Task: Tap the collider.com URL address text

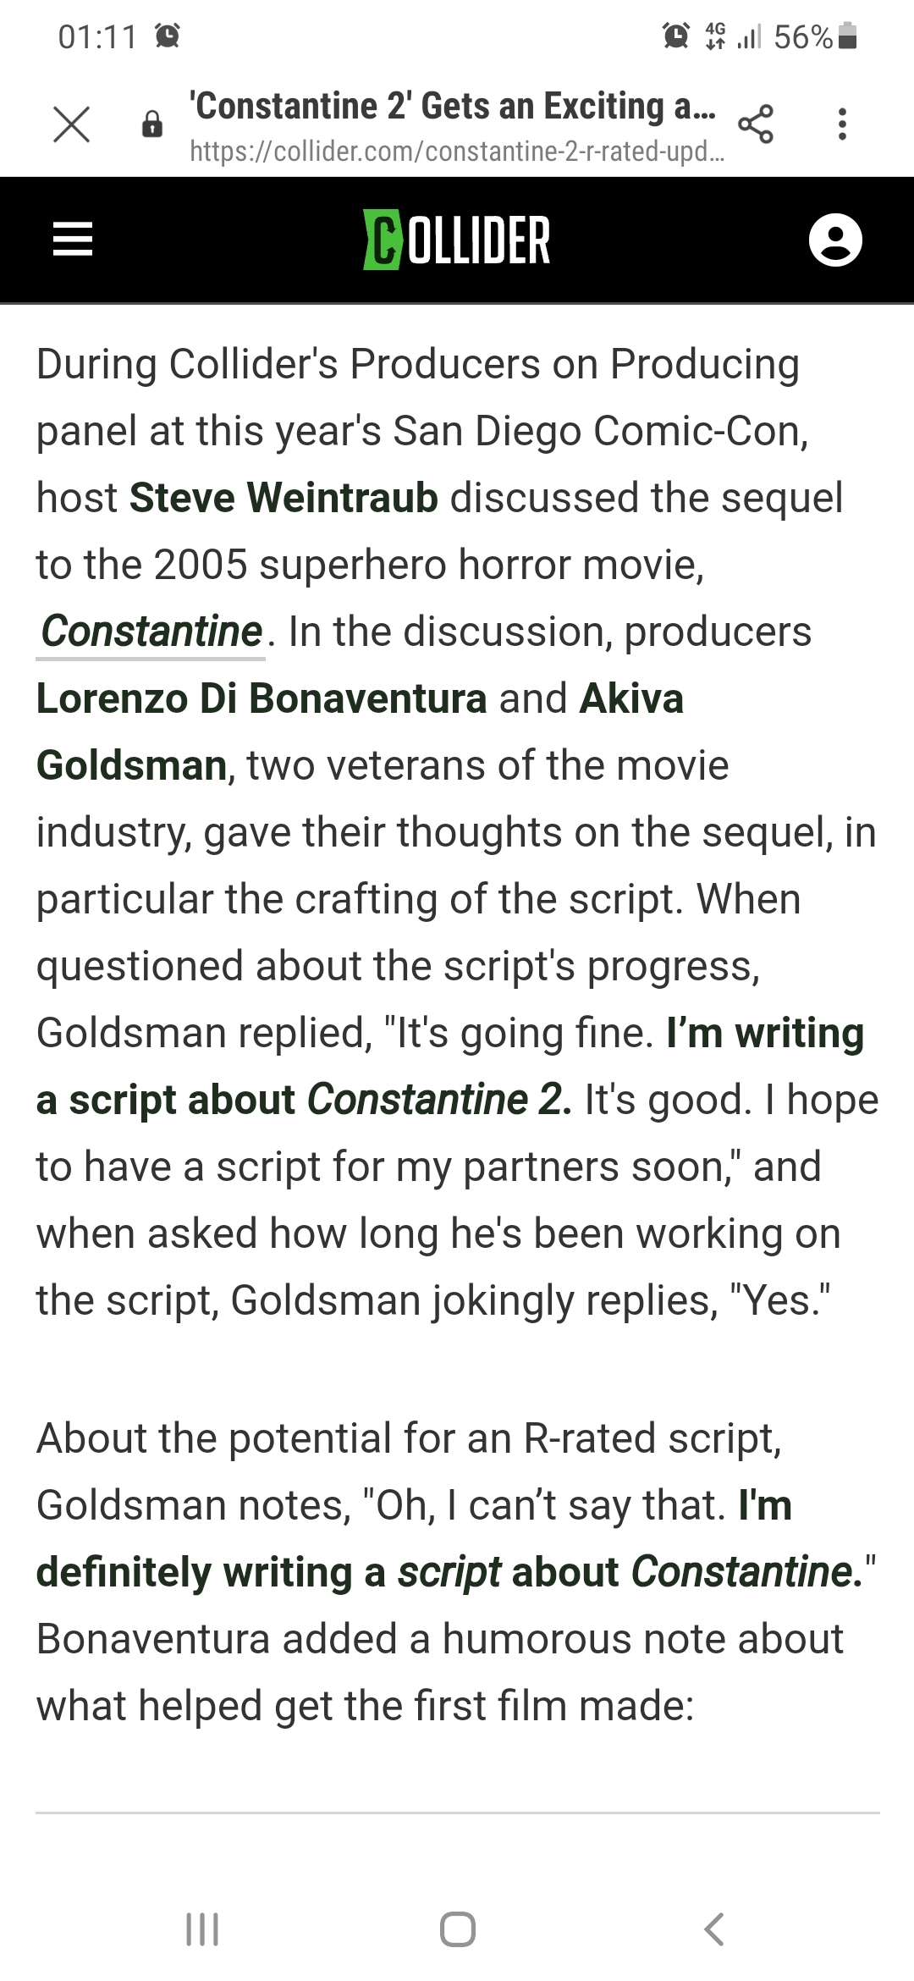Action: coord(457,152)
